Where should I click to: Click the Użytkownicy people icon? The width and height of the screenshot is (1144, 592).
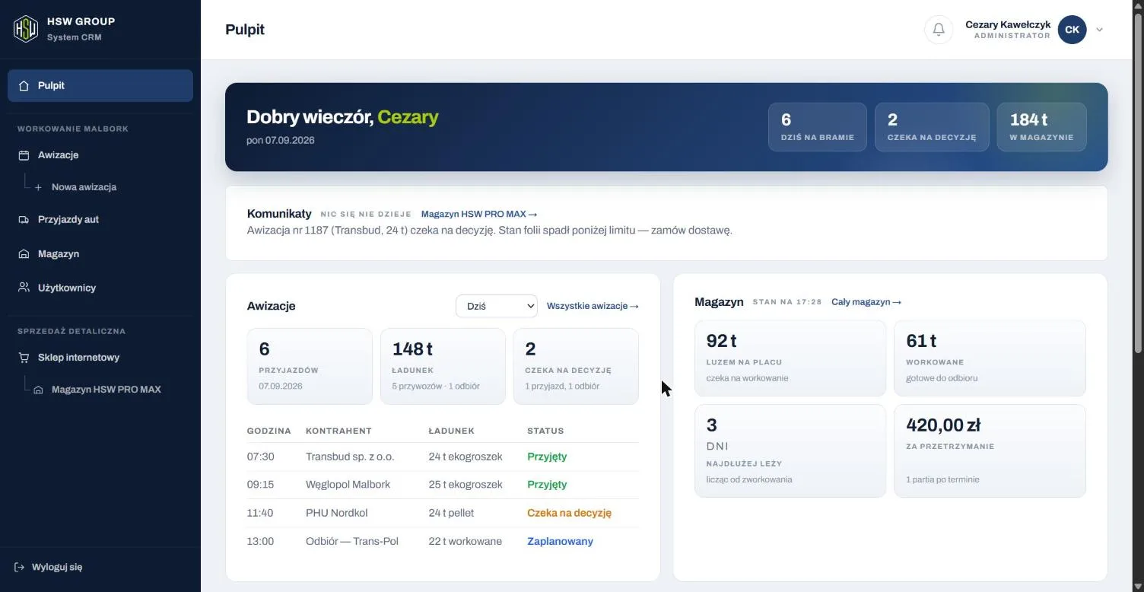24,288
